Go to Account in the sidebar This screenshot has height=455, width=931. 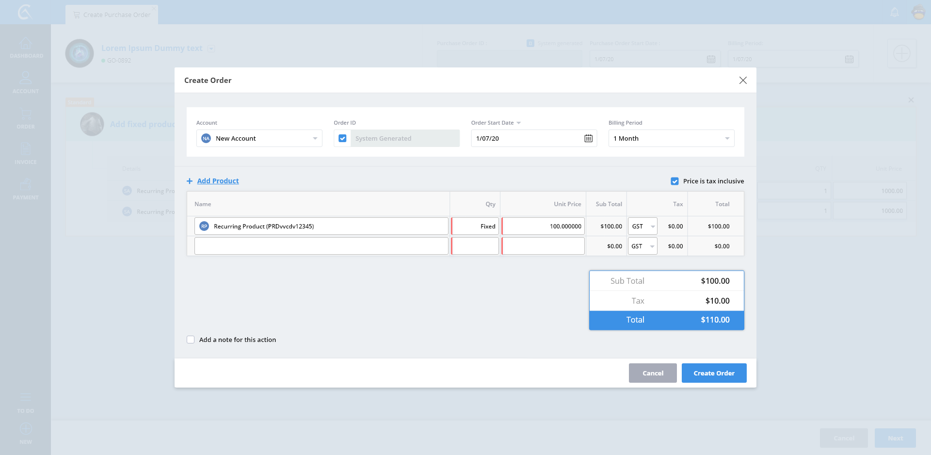[26, 82]
